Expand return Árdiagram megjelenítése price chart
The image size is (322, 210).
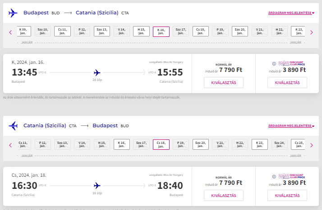click(x=291, y=125)
